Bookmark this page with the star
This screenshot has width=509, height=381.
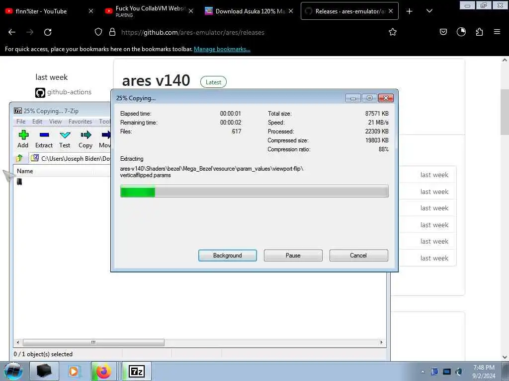393,32
